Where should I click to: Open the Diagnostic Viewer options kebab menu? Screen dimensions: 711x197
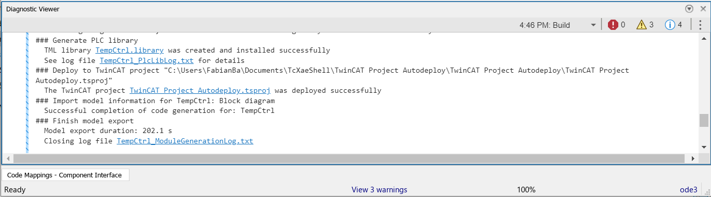click(700, 25)
